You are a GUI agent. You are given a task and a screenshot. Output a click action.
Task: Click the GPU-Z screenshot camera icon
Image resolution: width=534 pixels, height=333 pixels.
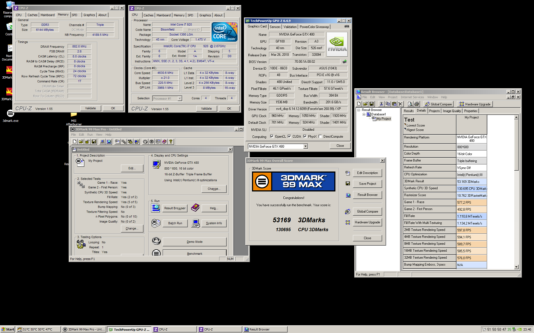coord(347,26)
